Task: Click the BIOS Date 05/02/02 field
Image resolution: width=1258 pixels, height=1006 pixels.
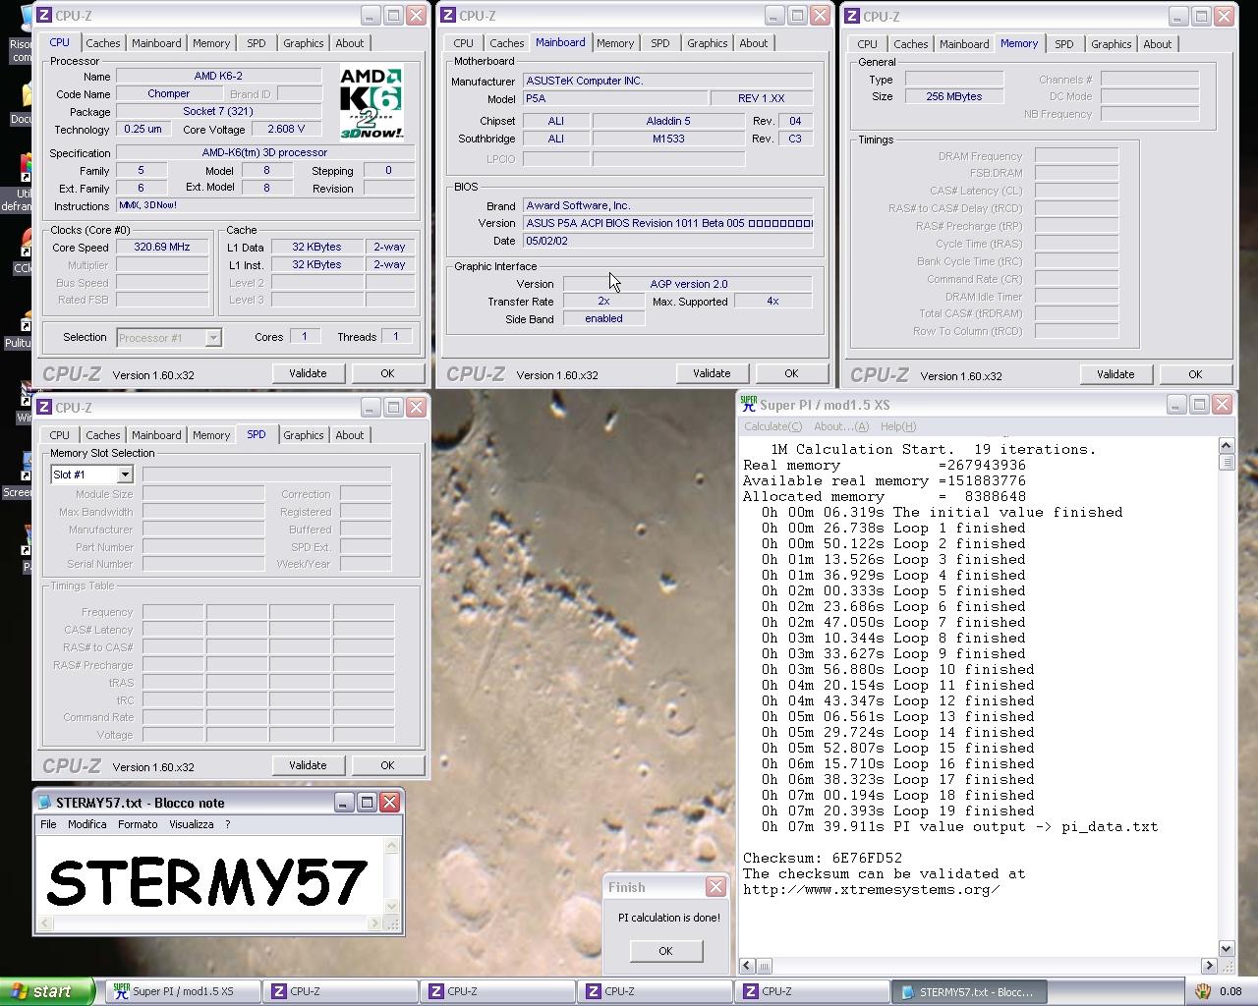Action: 667,241
